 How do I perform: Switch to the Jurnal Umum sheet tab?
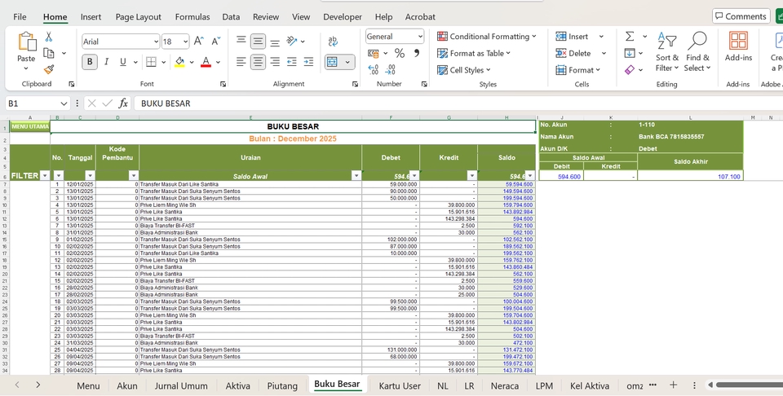tap(181, 385)
